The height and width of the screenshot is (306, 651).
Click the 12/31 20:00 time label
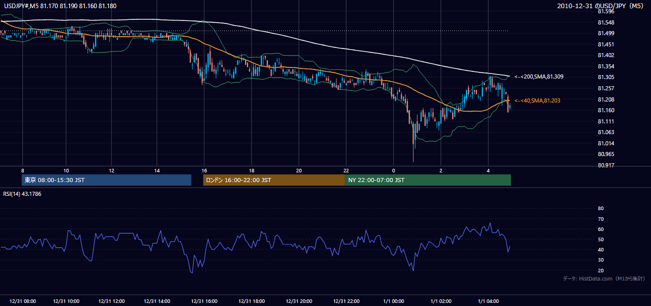coord(299,301)
